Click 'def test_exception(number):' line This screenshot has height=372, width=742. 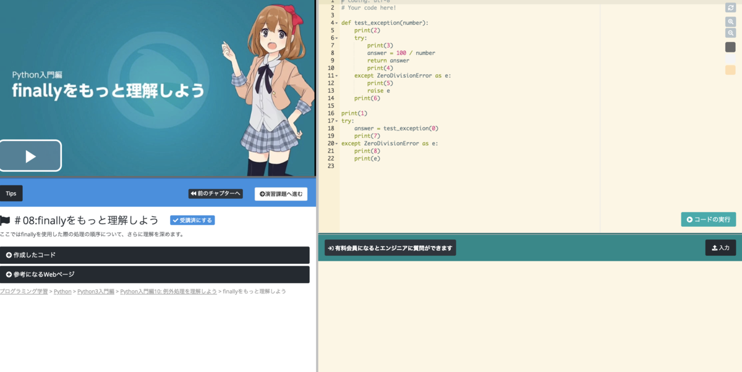tap(385, 23)
